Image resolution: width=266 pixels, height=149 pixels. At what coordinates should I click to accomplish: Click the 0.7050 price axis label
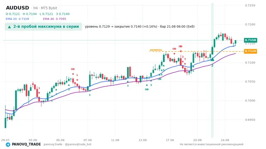250,82
